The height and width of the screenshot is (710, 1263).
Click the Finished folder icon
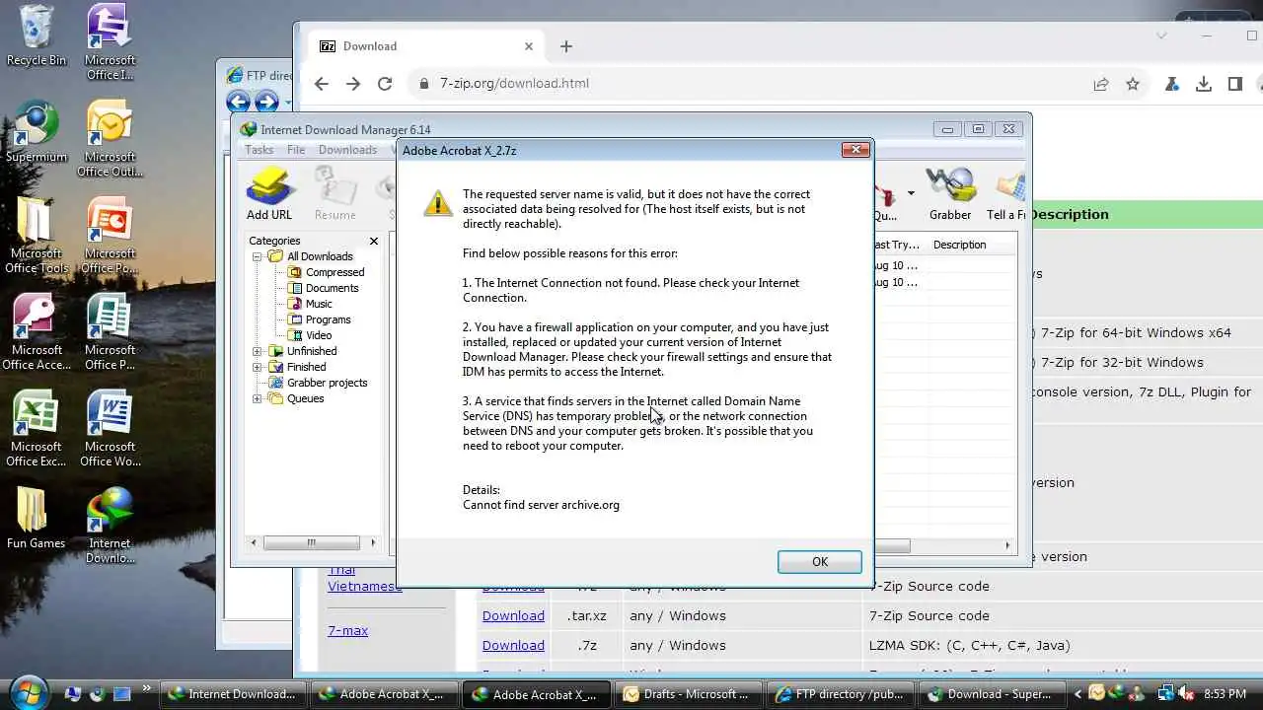(x=275, y=367)
